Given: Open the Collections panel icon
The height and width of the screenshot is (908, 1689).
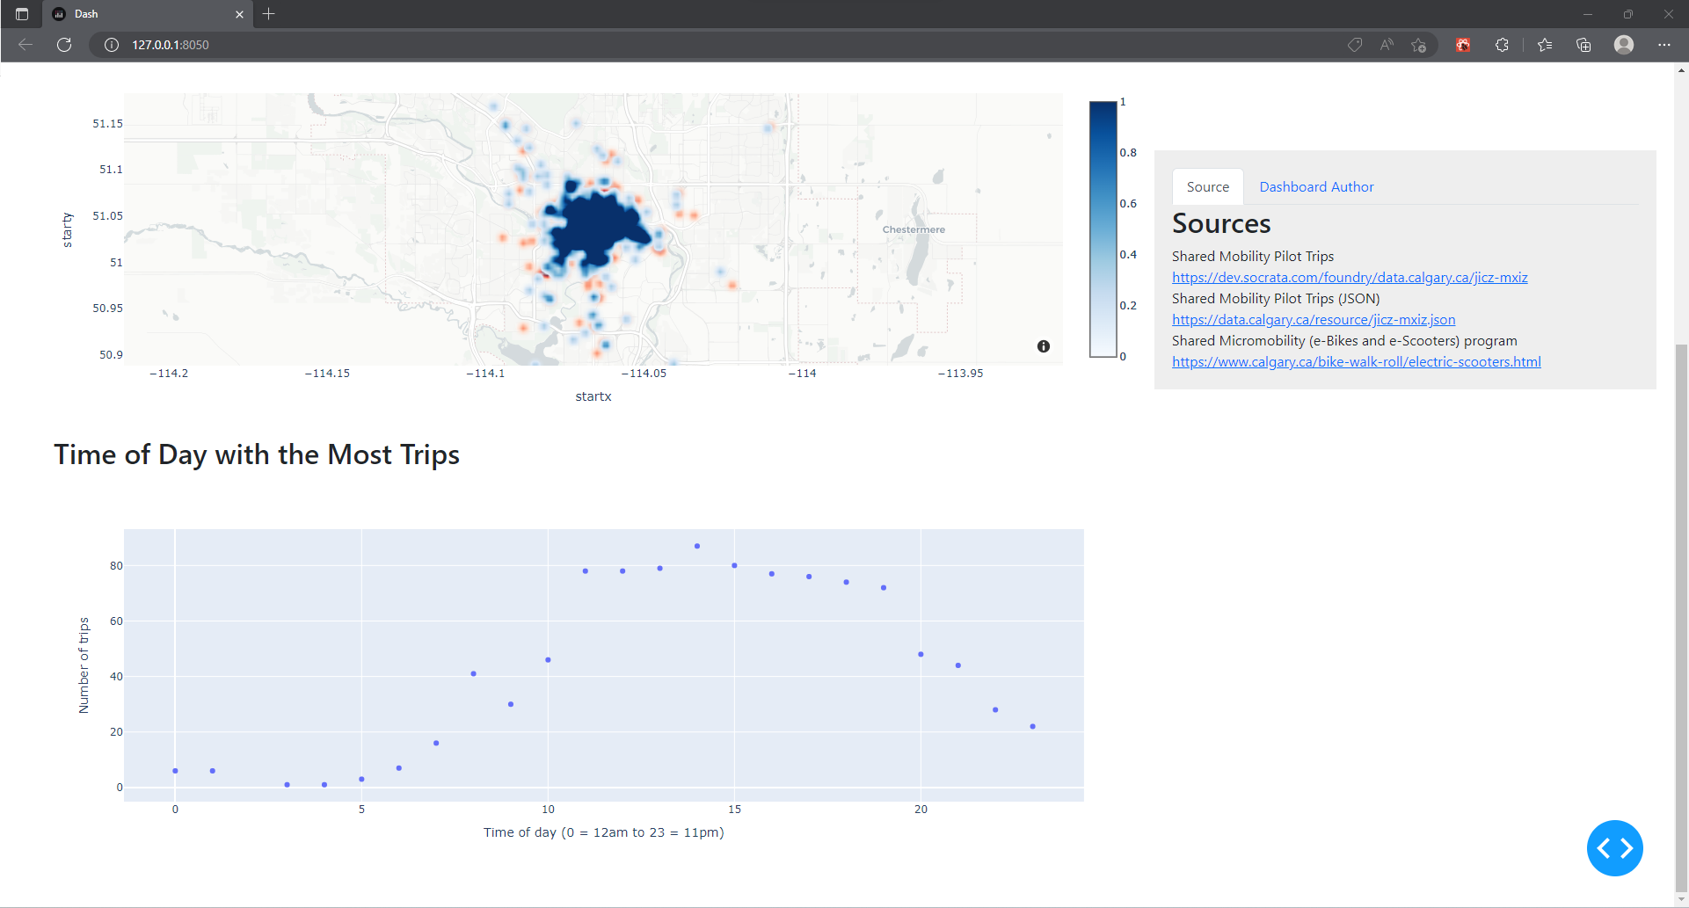Looking at the screenshot, I should [1583, 45].
